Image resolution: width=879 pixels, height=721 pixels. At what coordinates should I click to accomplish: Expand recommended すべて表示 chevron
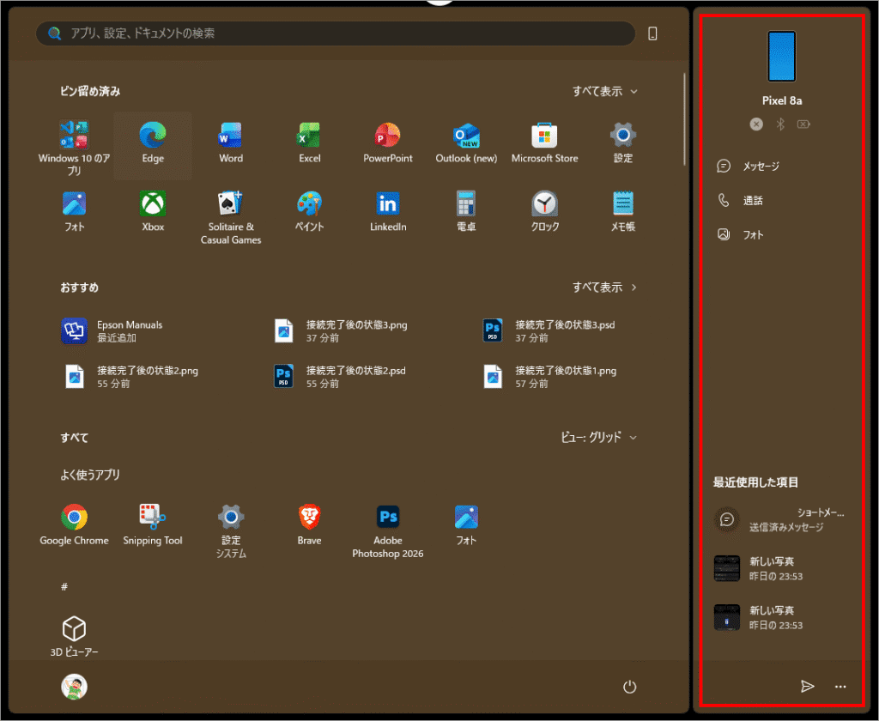click(x=605, y=288)
